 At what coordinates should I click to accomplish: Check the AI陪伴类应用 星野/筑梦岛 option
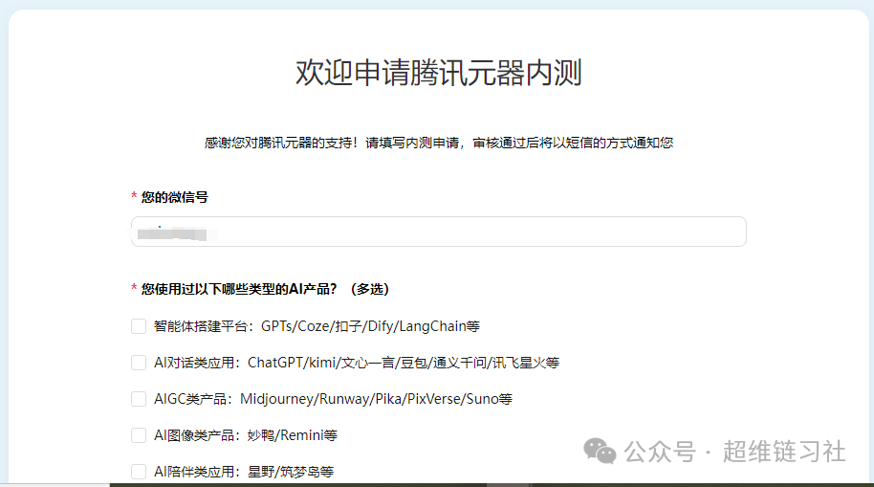(x=139, y=472)
